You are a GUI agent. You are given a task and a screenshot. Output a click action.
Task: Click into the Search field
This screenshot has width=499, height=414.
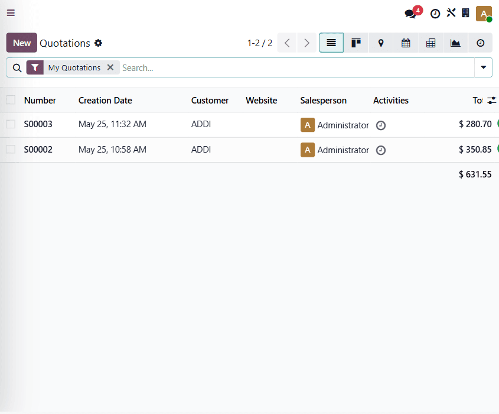tap(297, 67)
